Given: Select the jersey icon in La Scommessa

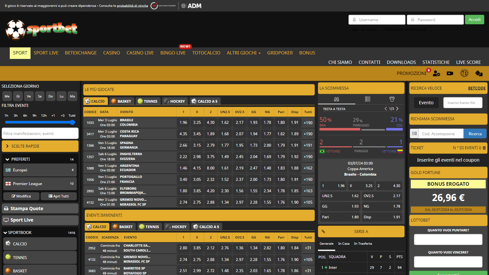Looking at the screenshot, I should [392, 99].
